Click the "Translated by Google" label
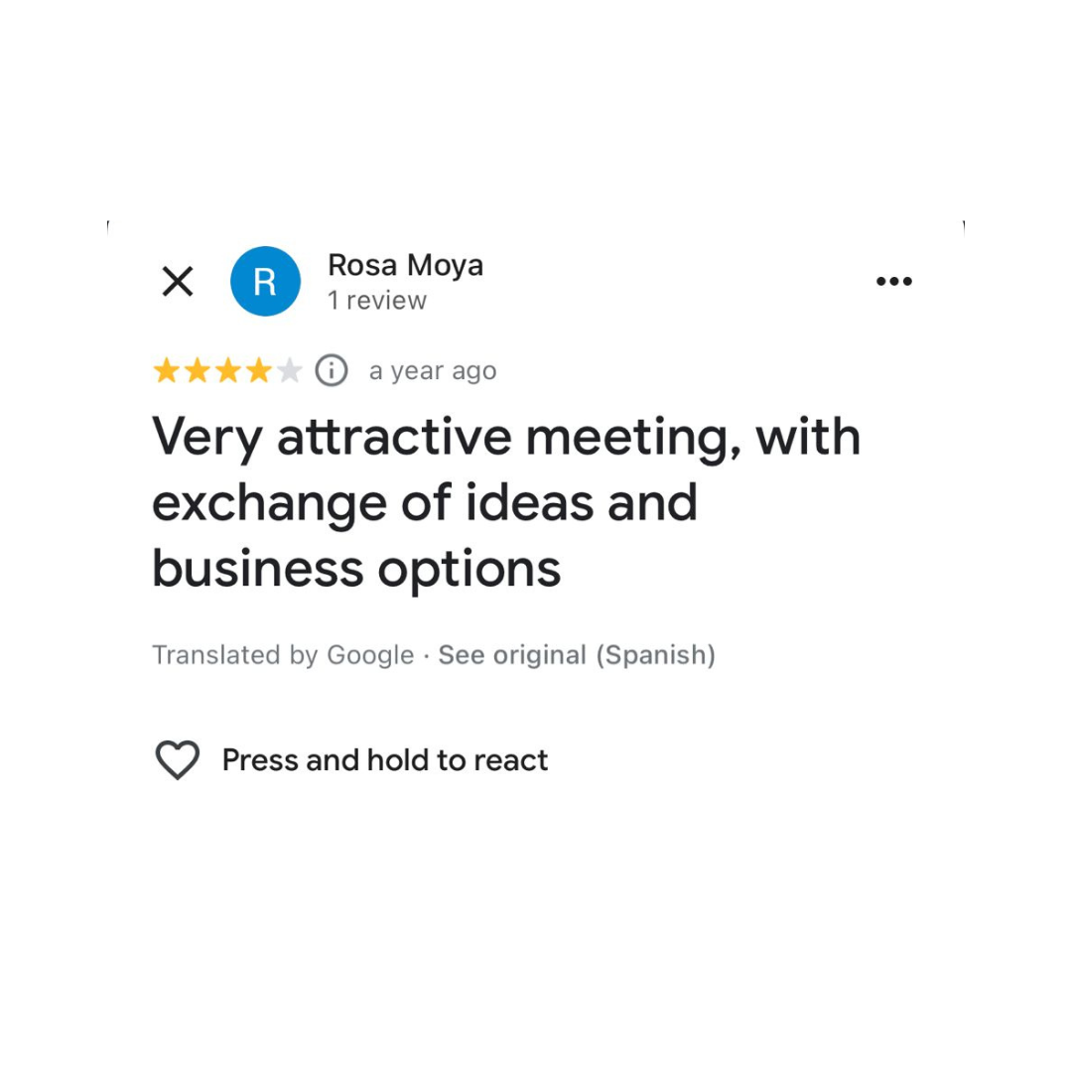This screenshot has height=1072, width=1072. pyautogui.click(x=283, y=655)
